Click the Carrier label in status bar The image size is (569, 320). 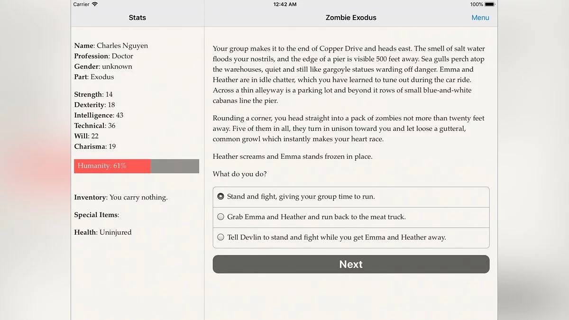[81, 4]
